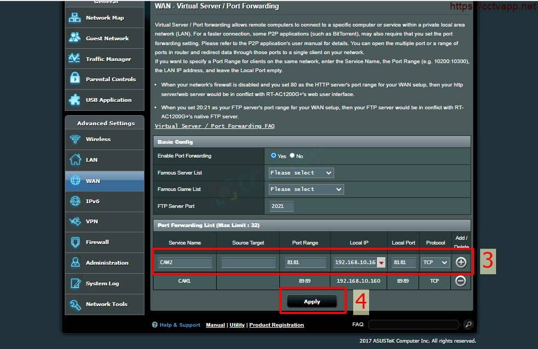Open Parental Controls lock icon
Screen dimensions: 538x349
pyautogui.click(x=75, y=79)
